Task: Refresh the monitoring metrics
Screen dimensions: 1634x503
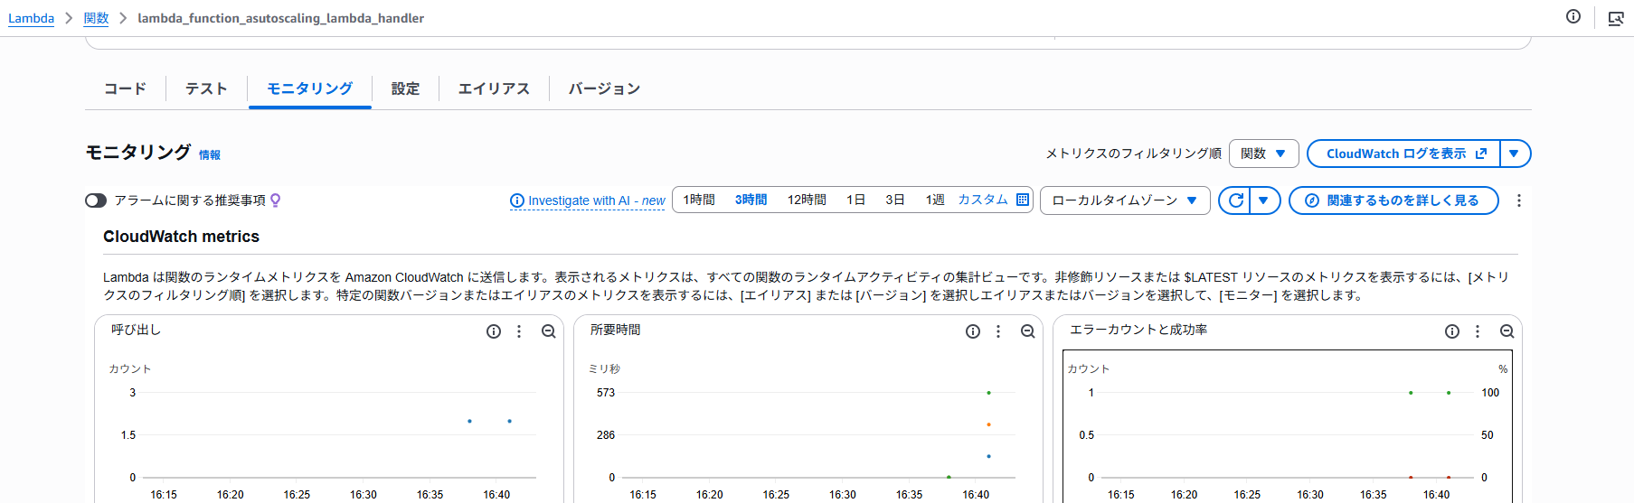Action: pyautogui.click(x=1235, y=200)
